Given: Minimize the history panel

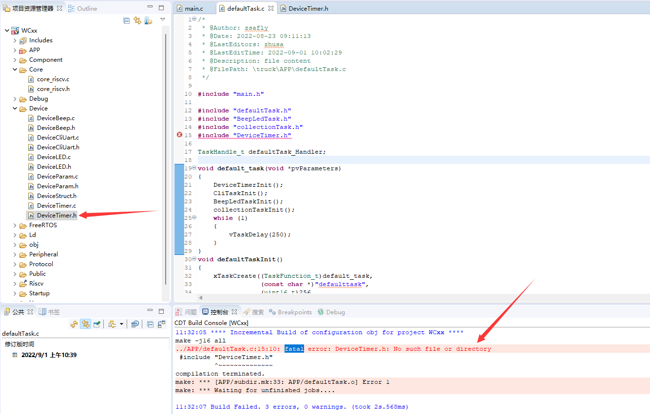Looking at the screenshot, I should pyautogui.click(x=150, y=310).
